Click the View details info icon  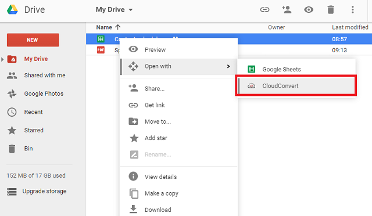pos(133,177)
